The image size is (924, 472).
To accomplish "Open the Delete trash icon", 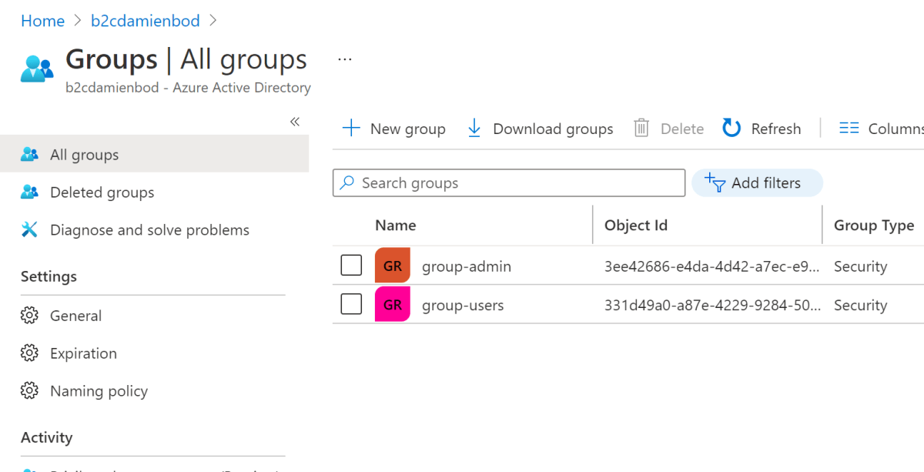I will [x=641, y=128].
